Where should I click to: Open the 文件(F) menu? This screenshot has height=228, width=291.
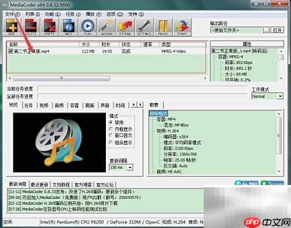[13, 14]
